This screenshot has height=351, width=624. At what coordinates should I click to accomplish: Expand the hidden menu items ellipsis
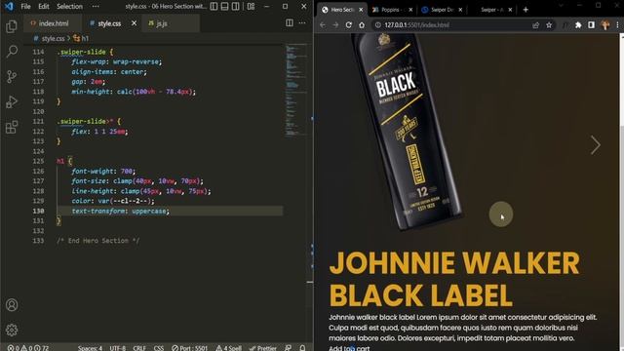(x=96, y=7)
